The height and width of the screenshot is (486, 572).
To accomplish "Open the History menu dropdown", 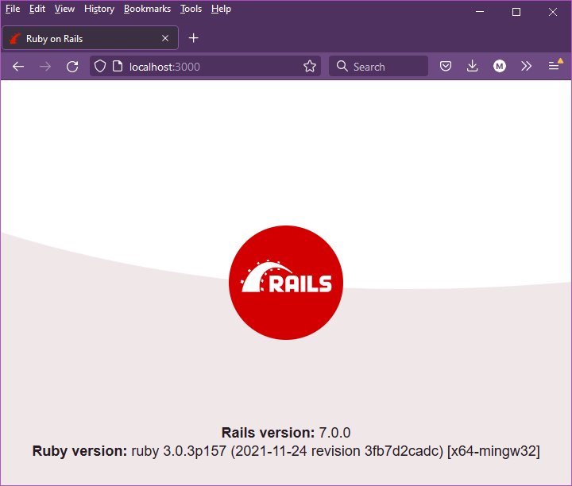I will (x=99, y=9).
